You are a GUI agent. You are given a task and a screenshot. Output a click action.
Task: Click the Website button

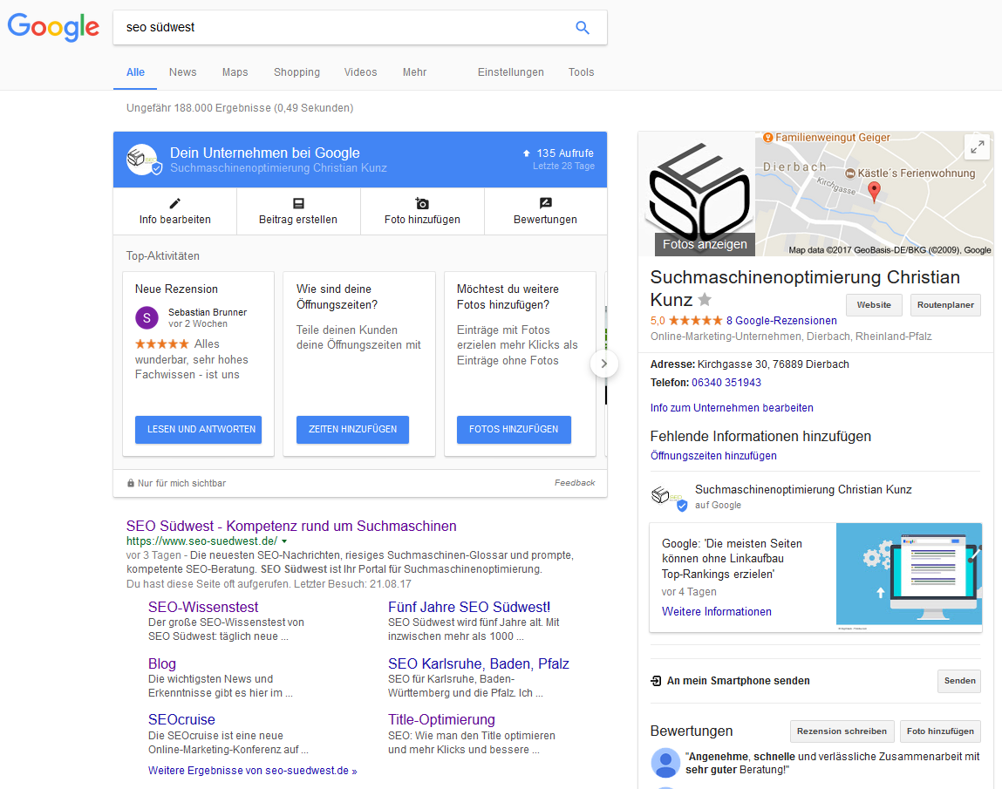tap(874, 305)
